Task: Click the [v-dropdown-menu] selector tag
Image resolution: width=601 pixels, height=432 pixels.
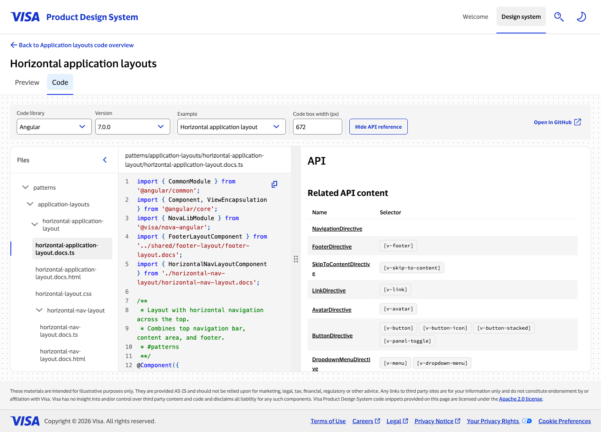Action: point(442,363)
